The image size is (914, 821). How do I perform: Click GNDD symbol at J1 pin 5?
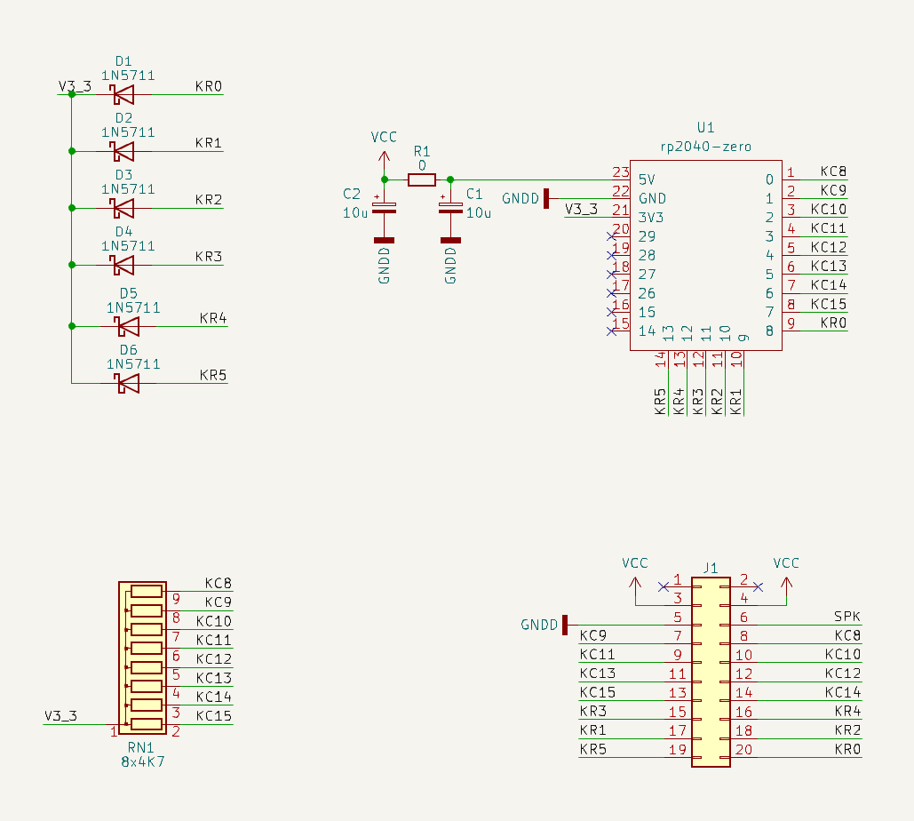[x=564, y=625]
